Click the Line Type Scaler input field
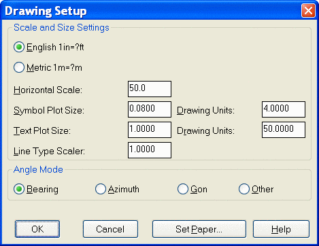The width and height of the screenshot is (319, 246). [150, 150]
